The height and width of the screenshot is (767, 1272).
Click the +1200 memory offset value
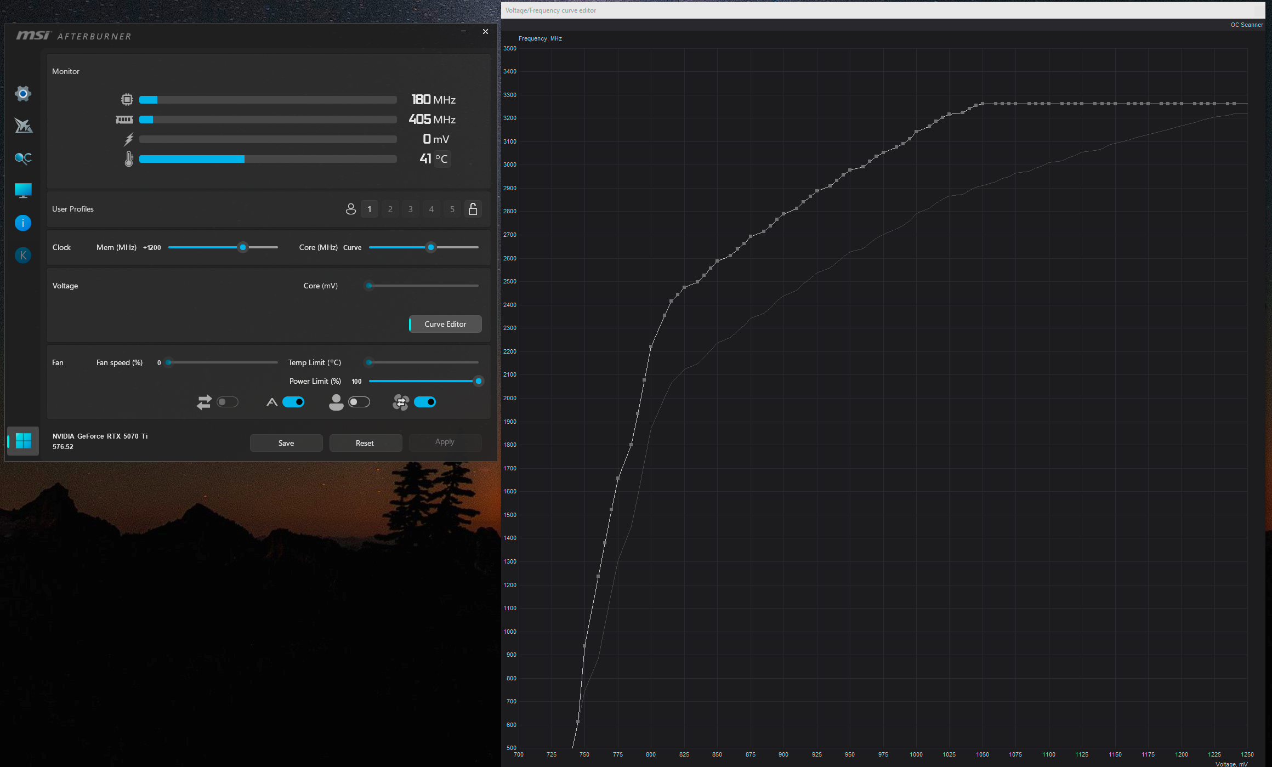[x=152, y=248]
